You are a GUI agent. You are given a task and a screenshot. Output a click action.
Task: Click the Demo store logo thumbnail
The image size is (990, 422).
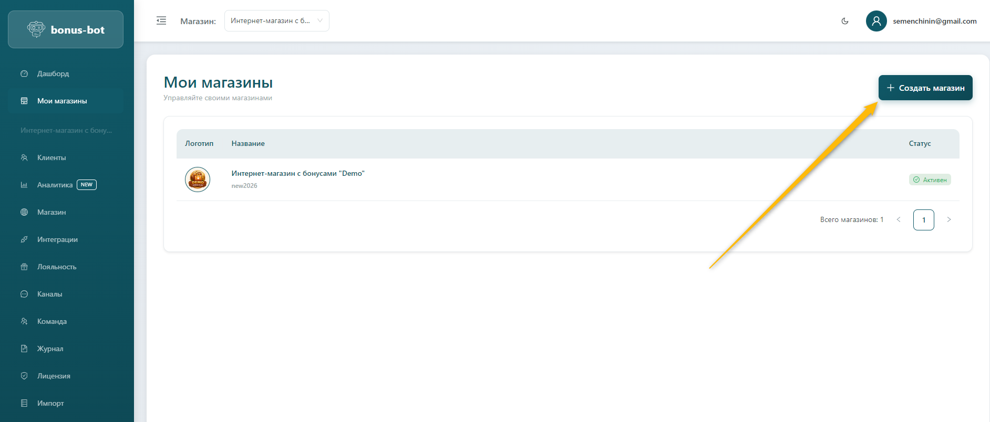198,180
